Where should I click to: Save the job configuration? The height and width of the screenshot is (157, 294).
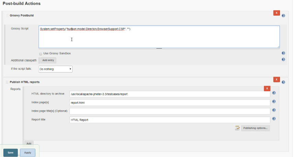point(11,153)
